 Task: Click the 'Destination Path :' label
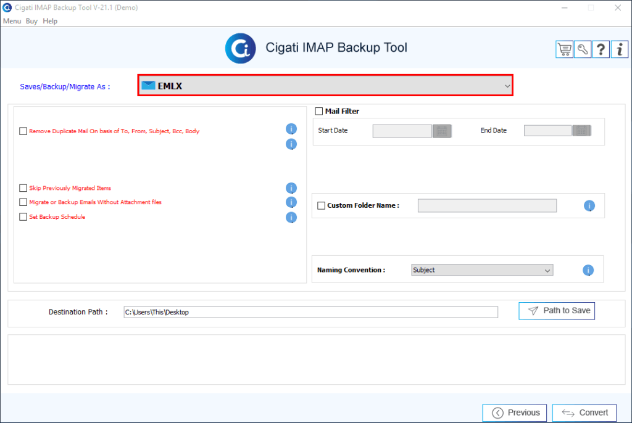78,312
